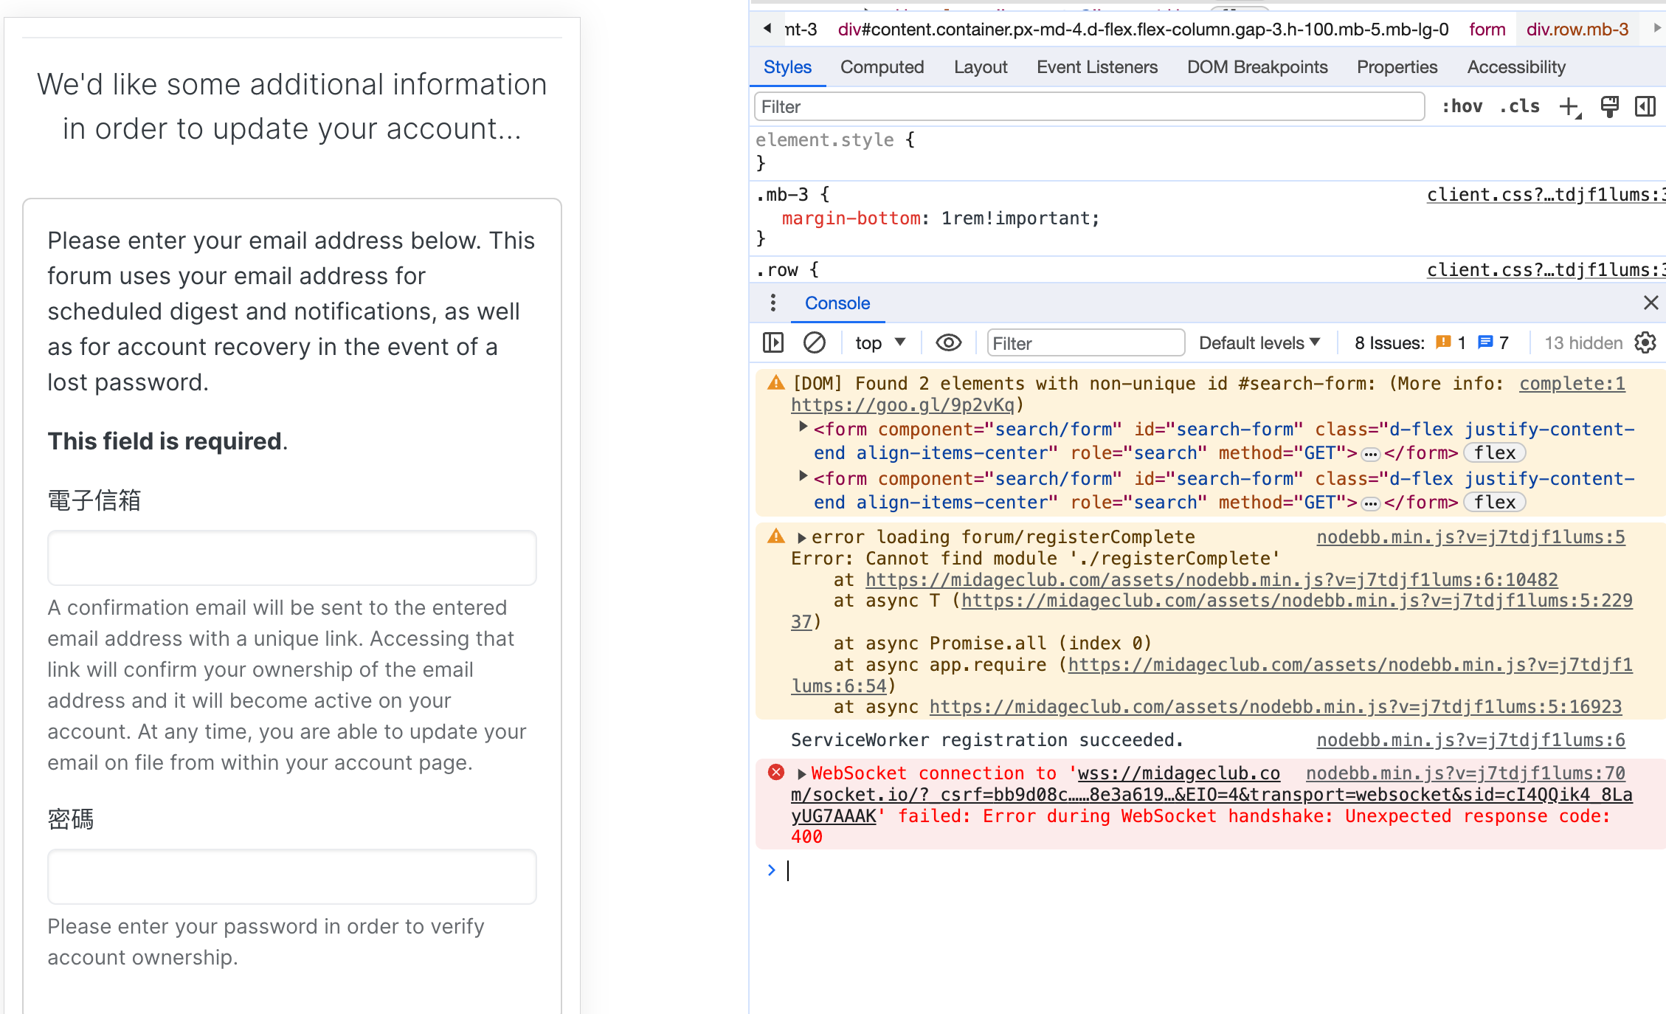Viewport: 1666px width, 1014px height.
Task: Switch to the Computed tab
Action: [x=882, y=67]
